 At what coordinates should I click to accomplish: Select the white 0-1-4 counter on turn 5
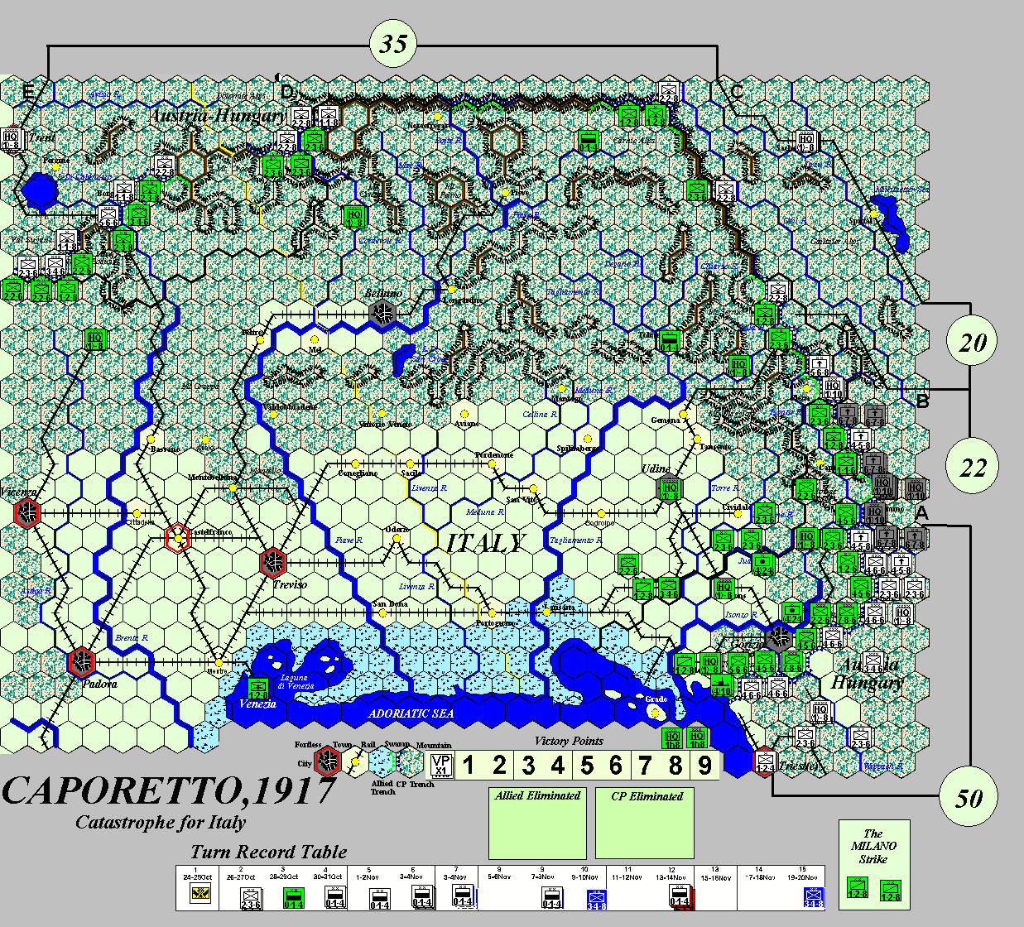[x=379, y=898]
